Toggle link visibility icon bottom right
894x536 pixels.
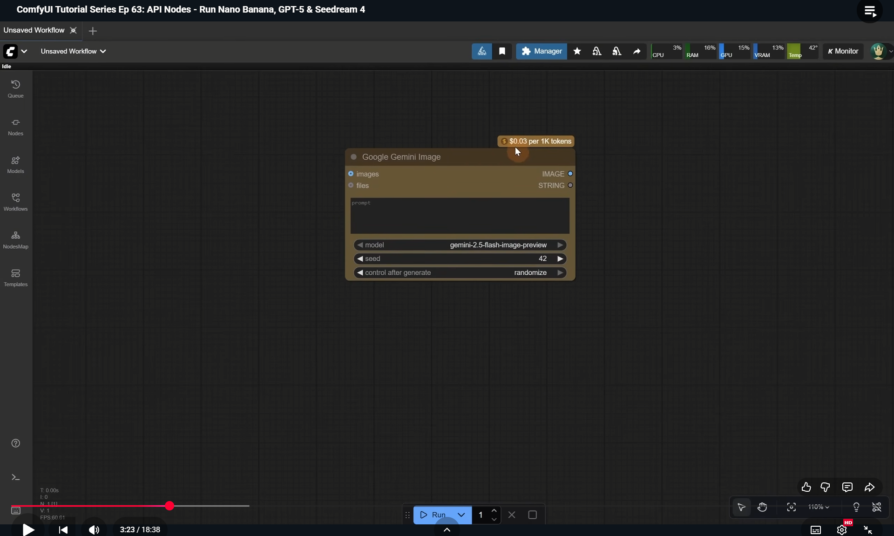(877, 507)
